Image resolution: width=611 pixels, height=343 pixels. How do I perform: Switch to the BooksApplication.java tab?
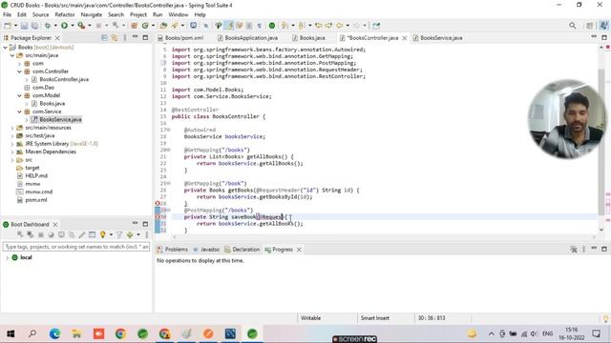pyautogui.click(x=251, y=38)
